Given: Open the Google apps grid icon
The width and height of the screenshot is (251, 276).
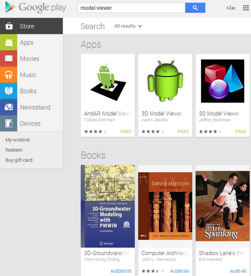Looking at the screenshot, I should point(246,8).
